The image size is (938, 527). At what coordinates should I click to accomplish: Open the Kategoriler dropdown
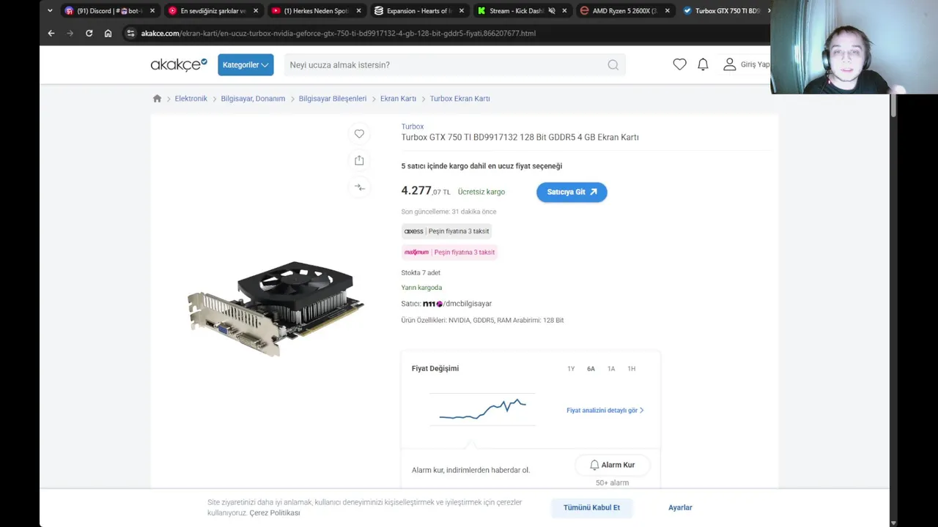point(245,64)
